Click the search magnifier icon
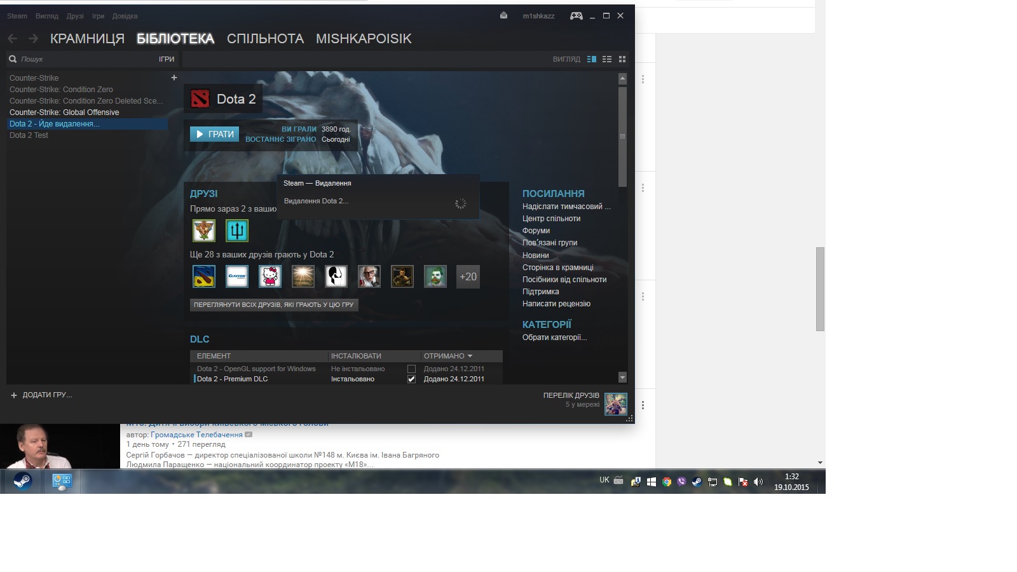The height and width of the screenshot is (572, 1017). pyautogui.click(x=13, y=59)
